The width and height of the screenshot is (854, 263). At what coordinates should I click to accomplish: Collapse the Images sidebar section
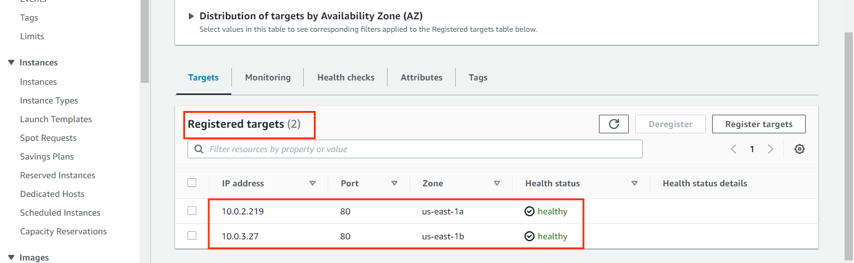pos(11,257)
